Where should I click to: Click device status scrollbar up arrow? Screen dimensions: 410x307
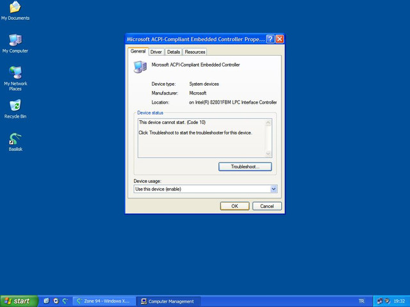(268, 123)
